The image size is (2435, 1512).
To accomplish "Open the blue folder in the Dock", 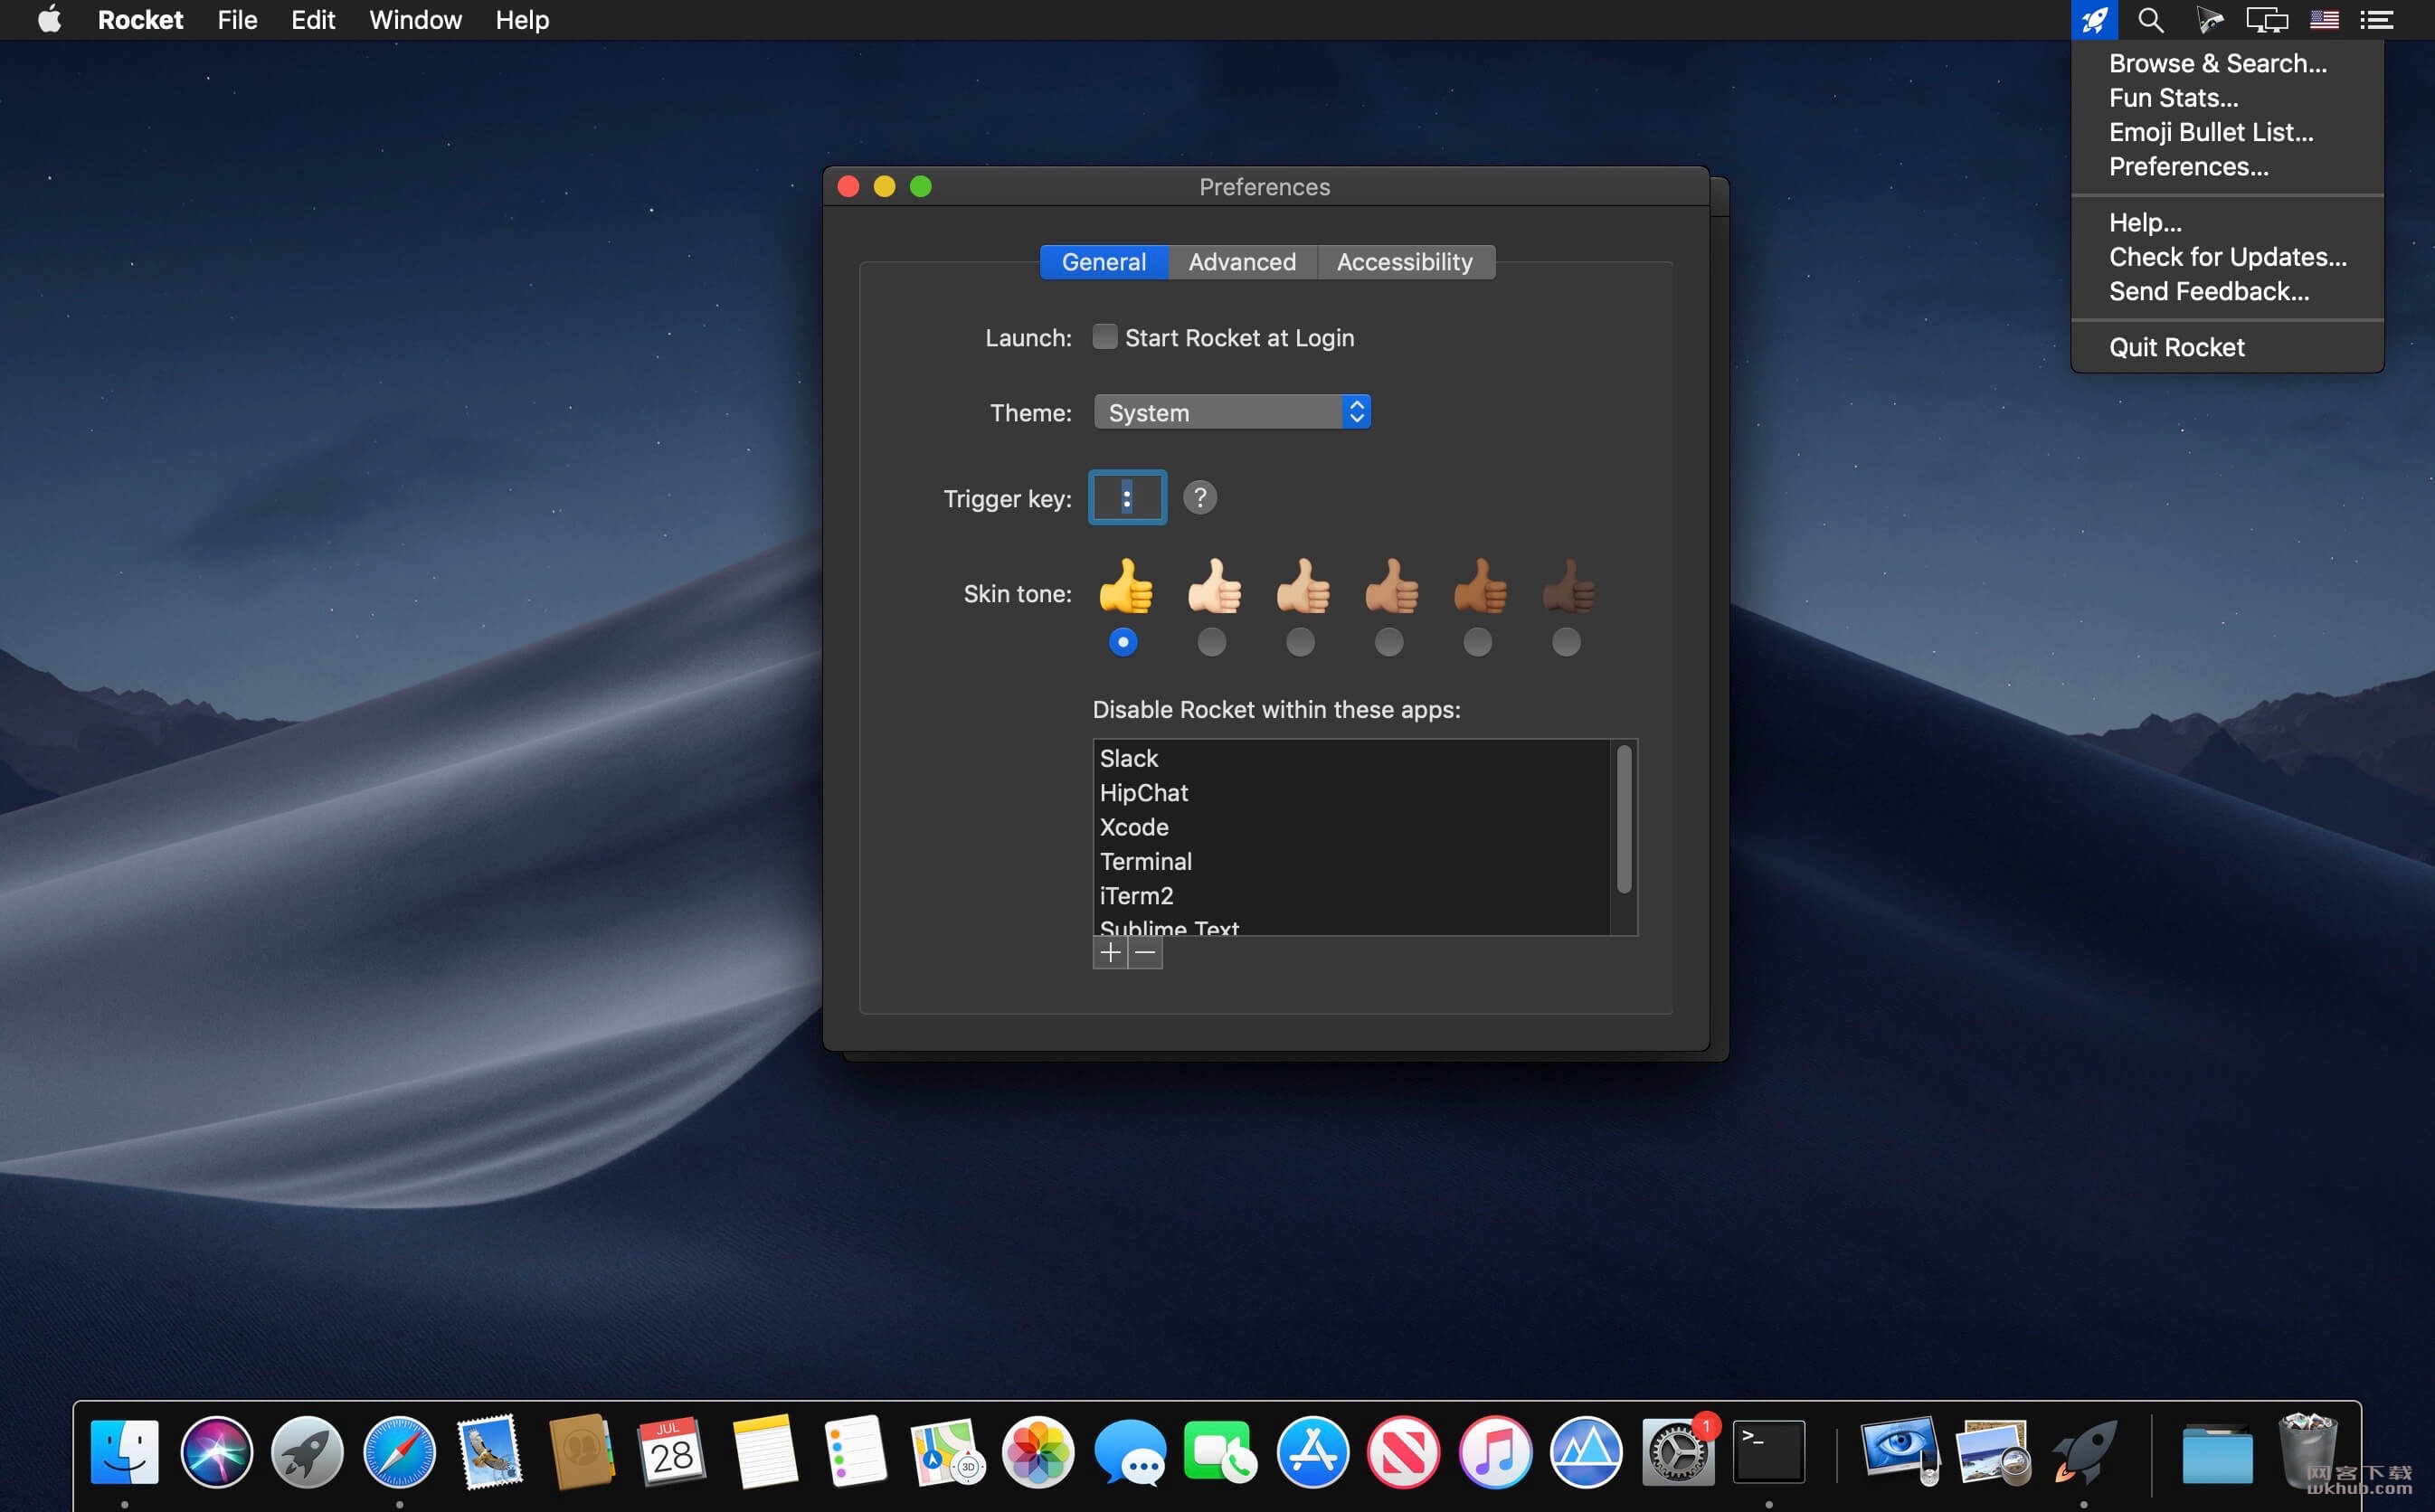I will point(2217,1454).
